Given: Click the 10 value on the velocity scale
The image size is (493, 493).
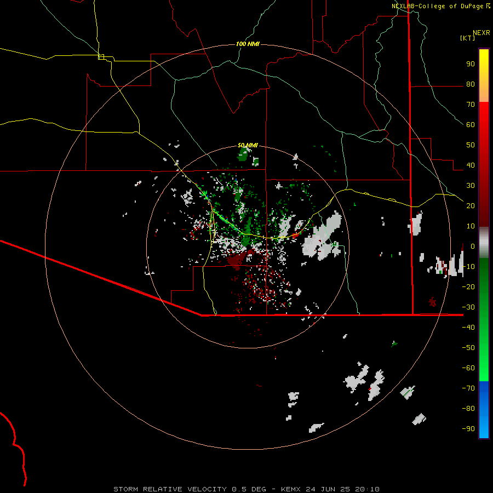Looking at the screenshot, I should 471,226.
